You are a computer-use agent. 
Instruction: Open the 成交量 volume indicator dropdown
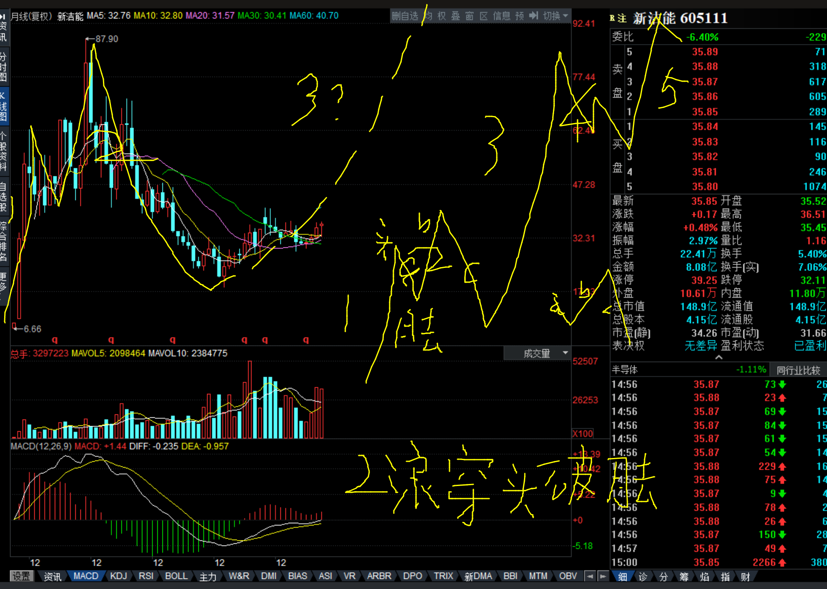click(x=537, y=354)
